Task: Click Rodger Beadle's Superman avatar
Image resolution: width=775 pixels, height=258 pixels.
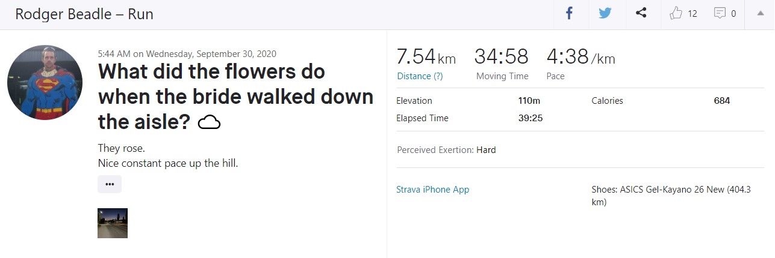Action: [45, 82]
